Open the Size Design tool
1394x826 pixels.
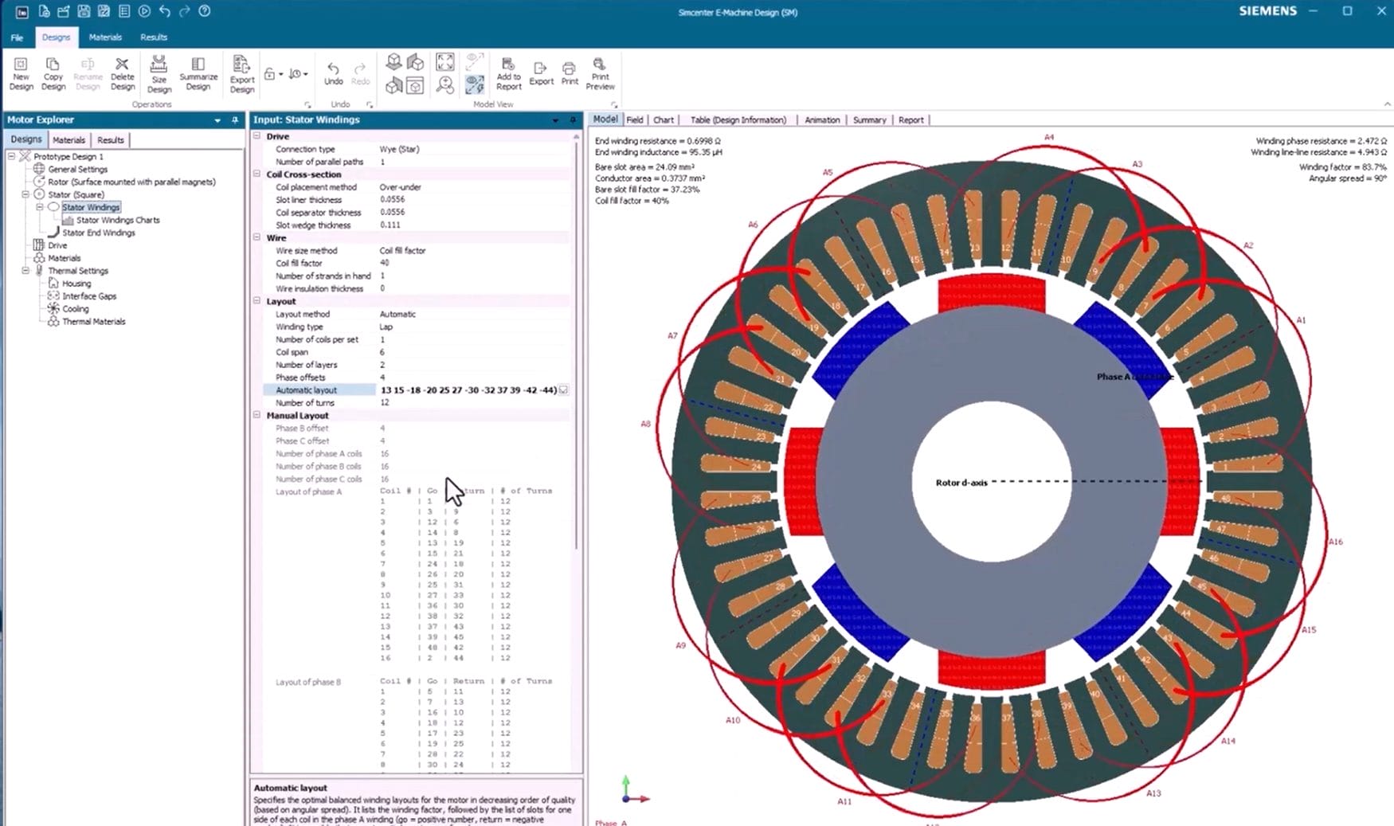pos(159,72)
